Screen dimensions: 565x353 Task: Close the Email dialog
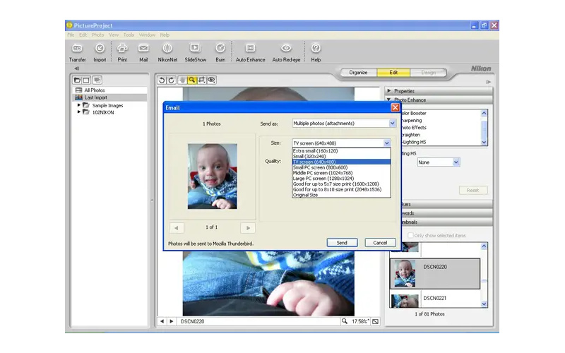pyautogui.click(x=395, y=107)
